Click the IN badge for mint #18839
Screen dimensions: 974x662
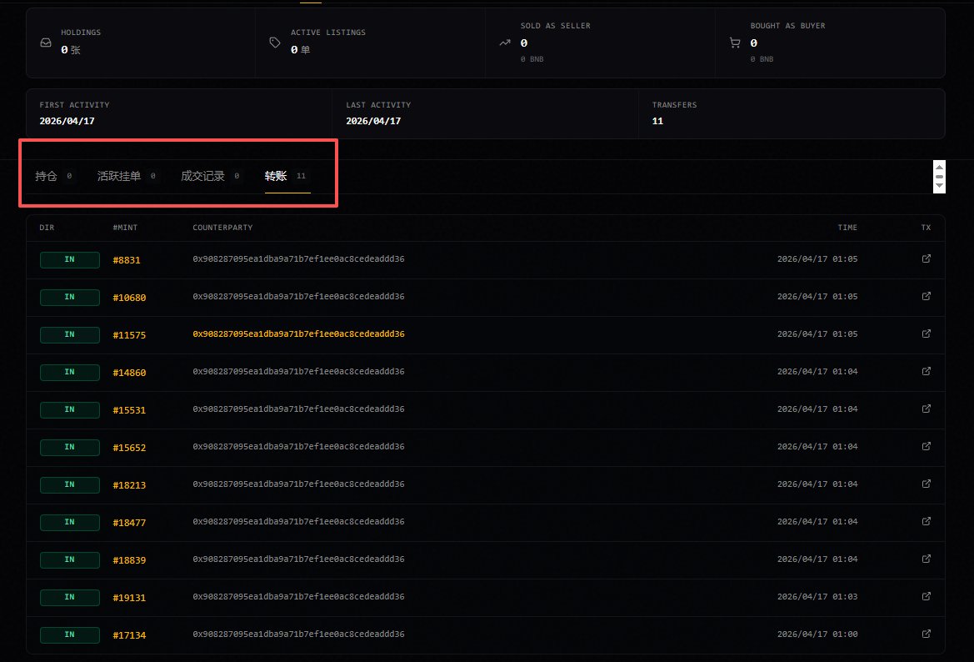click(x=70, y=560)
